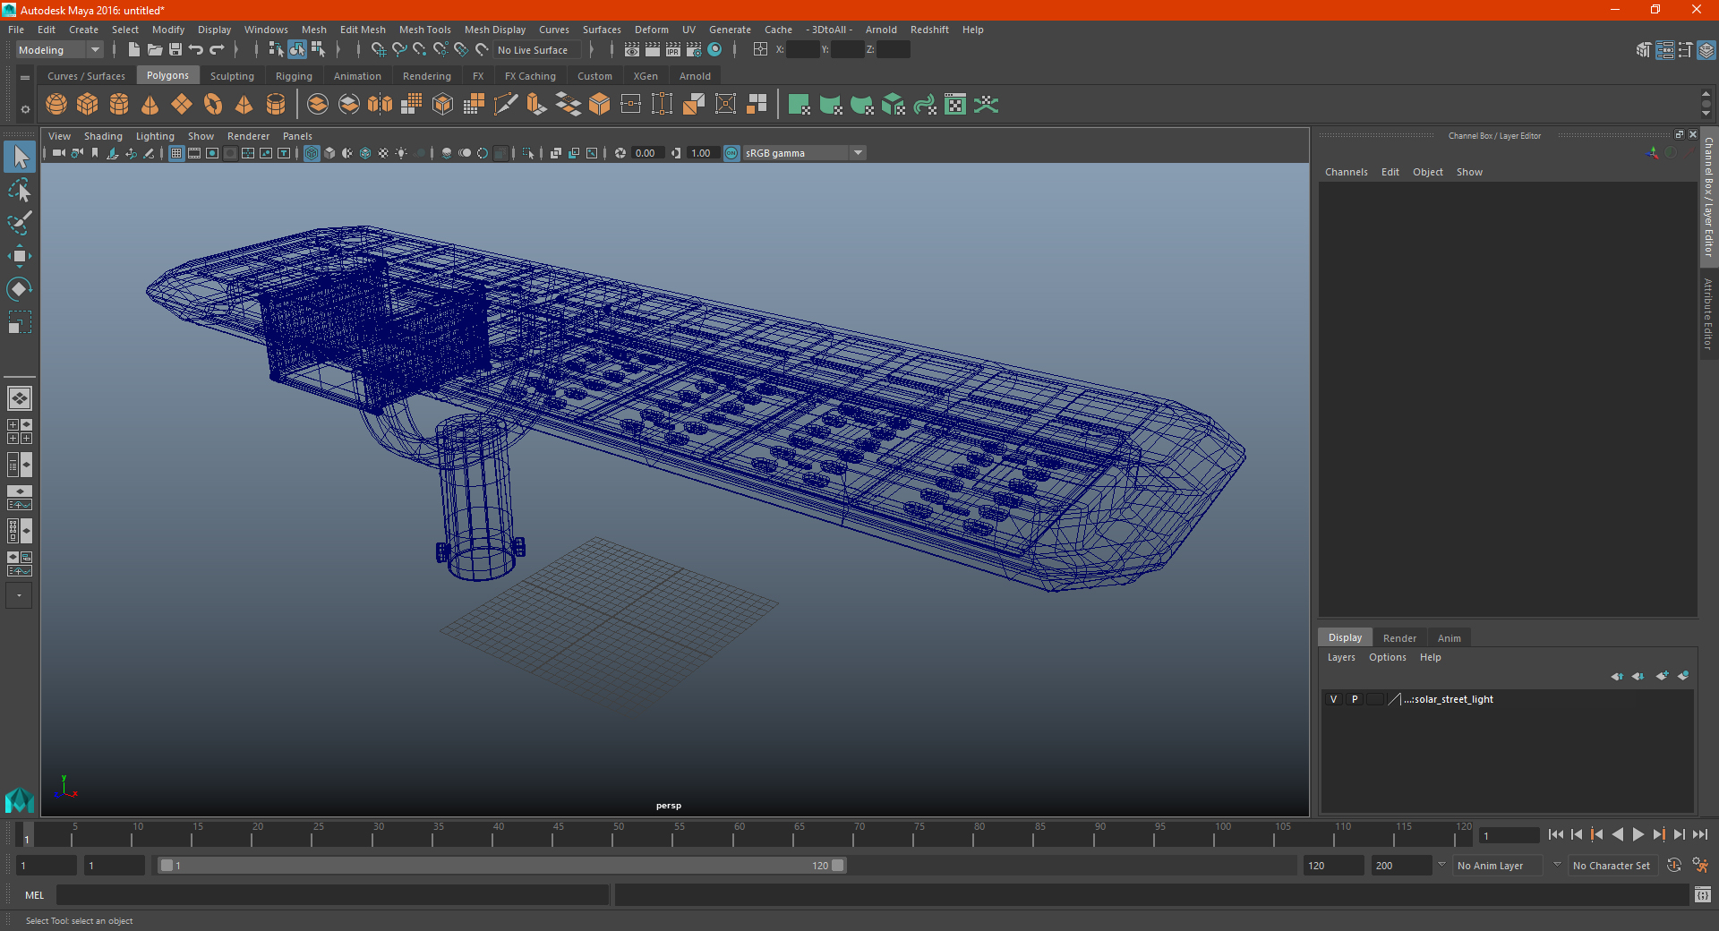Open the Mesh Tools menu
This screenshot has height=931, width=1719.
pyautogui.click(x=425, y=30)
